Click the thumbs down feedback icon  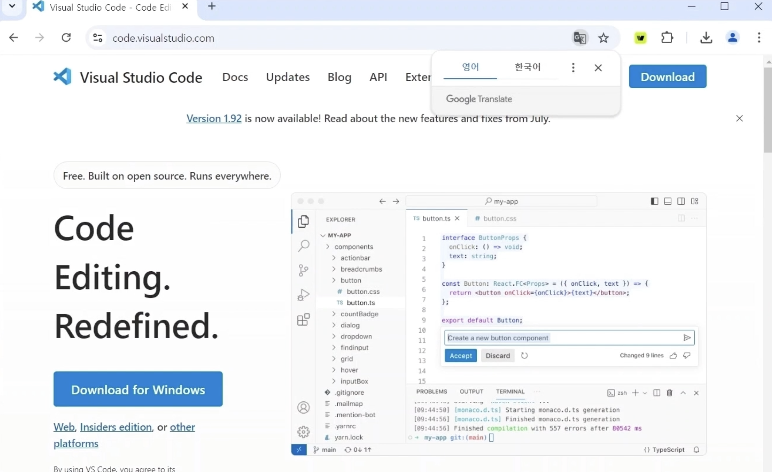687,355
